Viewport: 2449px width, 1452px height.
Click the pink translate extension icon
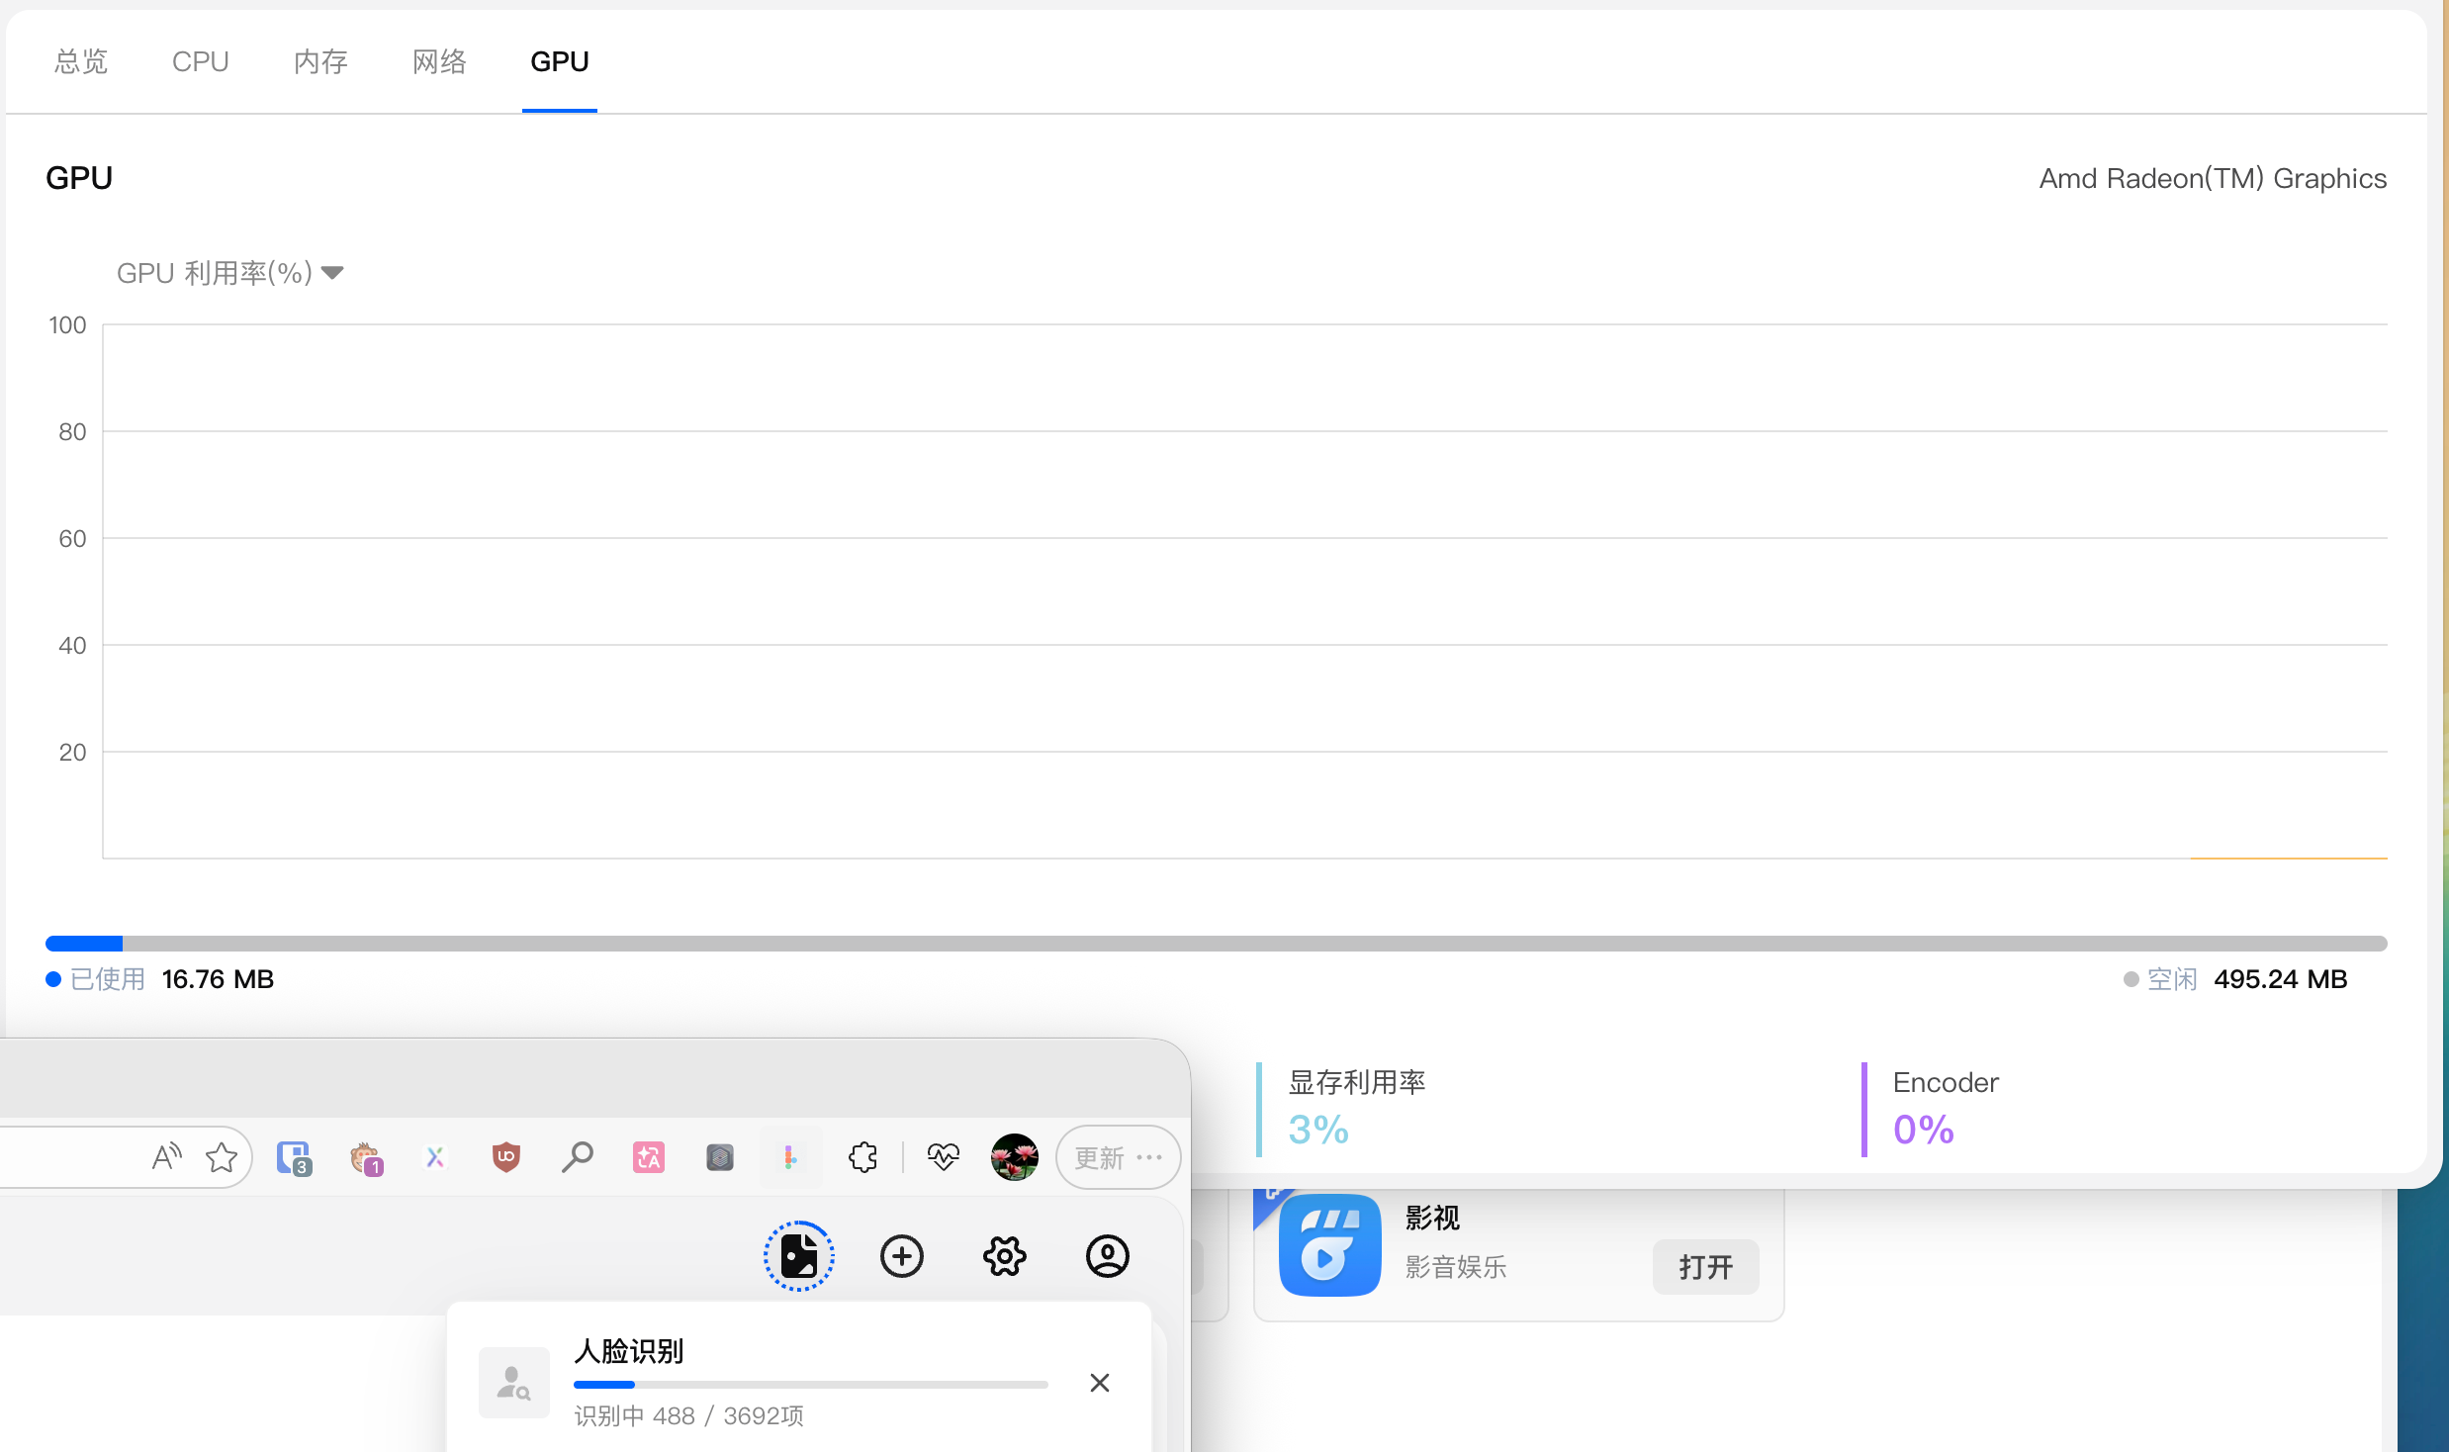pos(648,1156)
